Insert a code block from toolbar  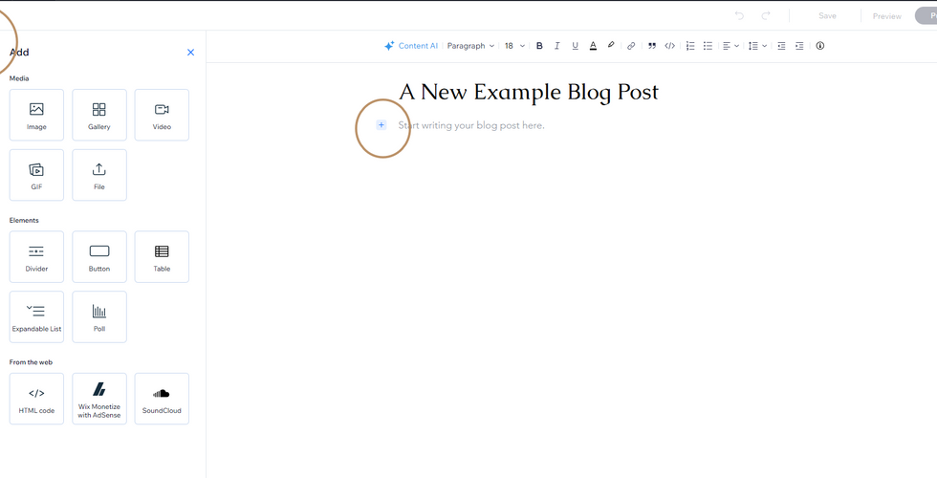tap(670, 46)
